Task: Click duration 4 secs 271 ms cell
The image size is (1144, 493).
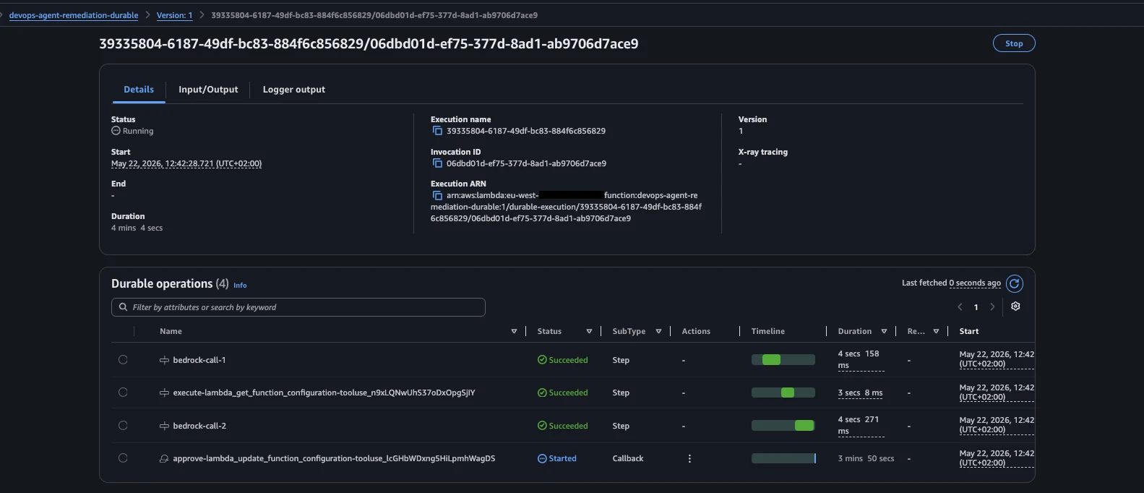Action: [861, 425]
